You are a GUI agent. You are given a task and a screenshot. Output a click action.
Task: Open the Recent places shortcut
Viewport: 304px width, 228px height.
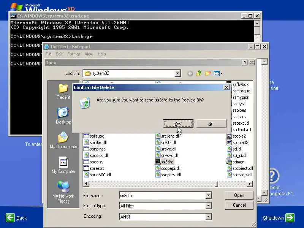[63, 92]
